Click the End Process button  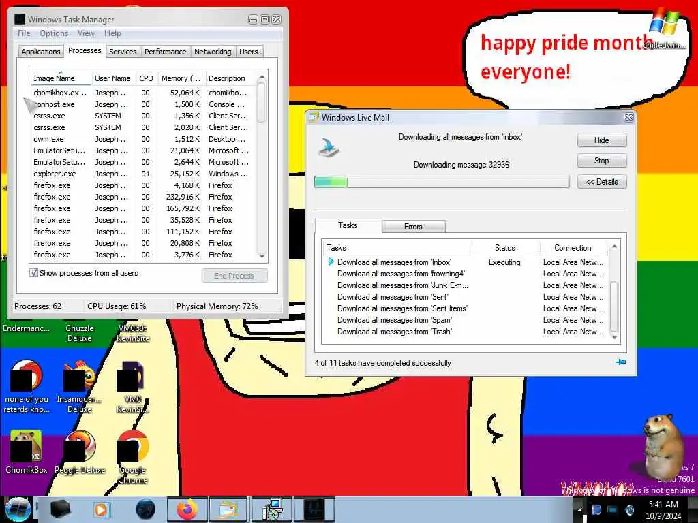[x=234, y=276]
